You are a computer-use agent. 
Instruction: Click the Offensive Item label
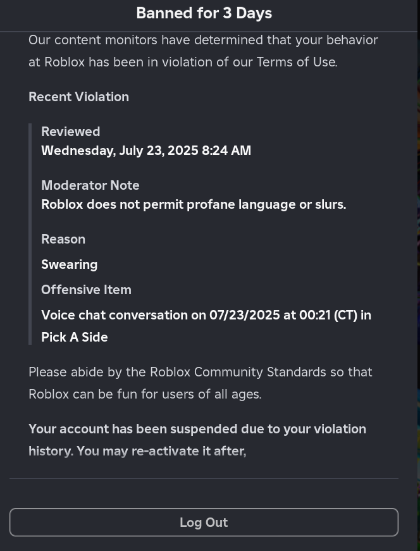(86, 290)
